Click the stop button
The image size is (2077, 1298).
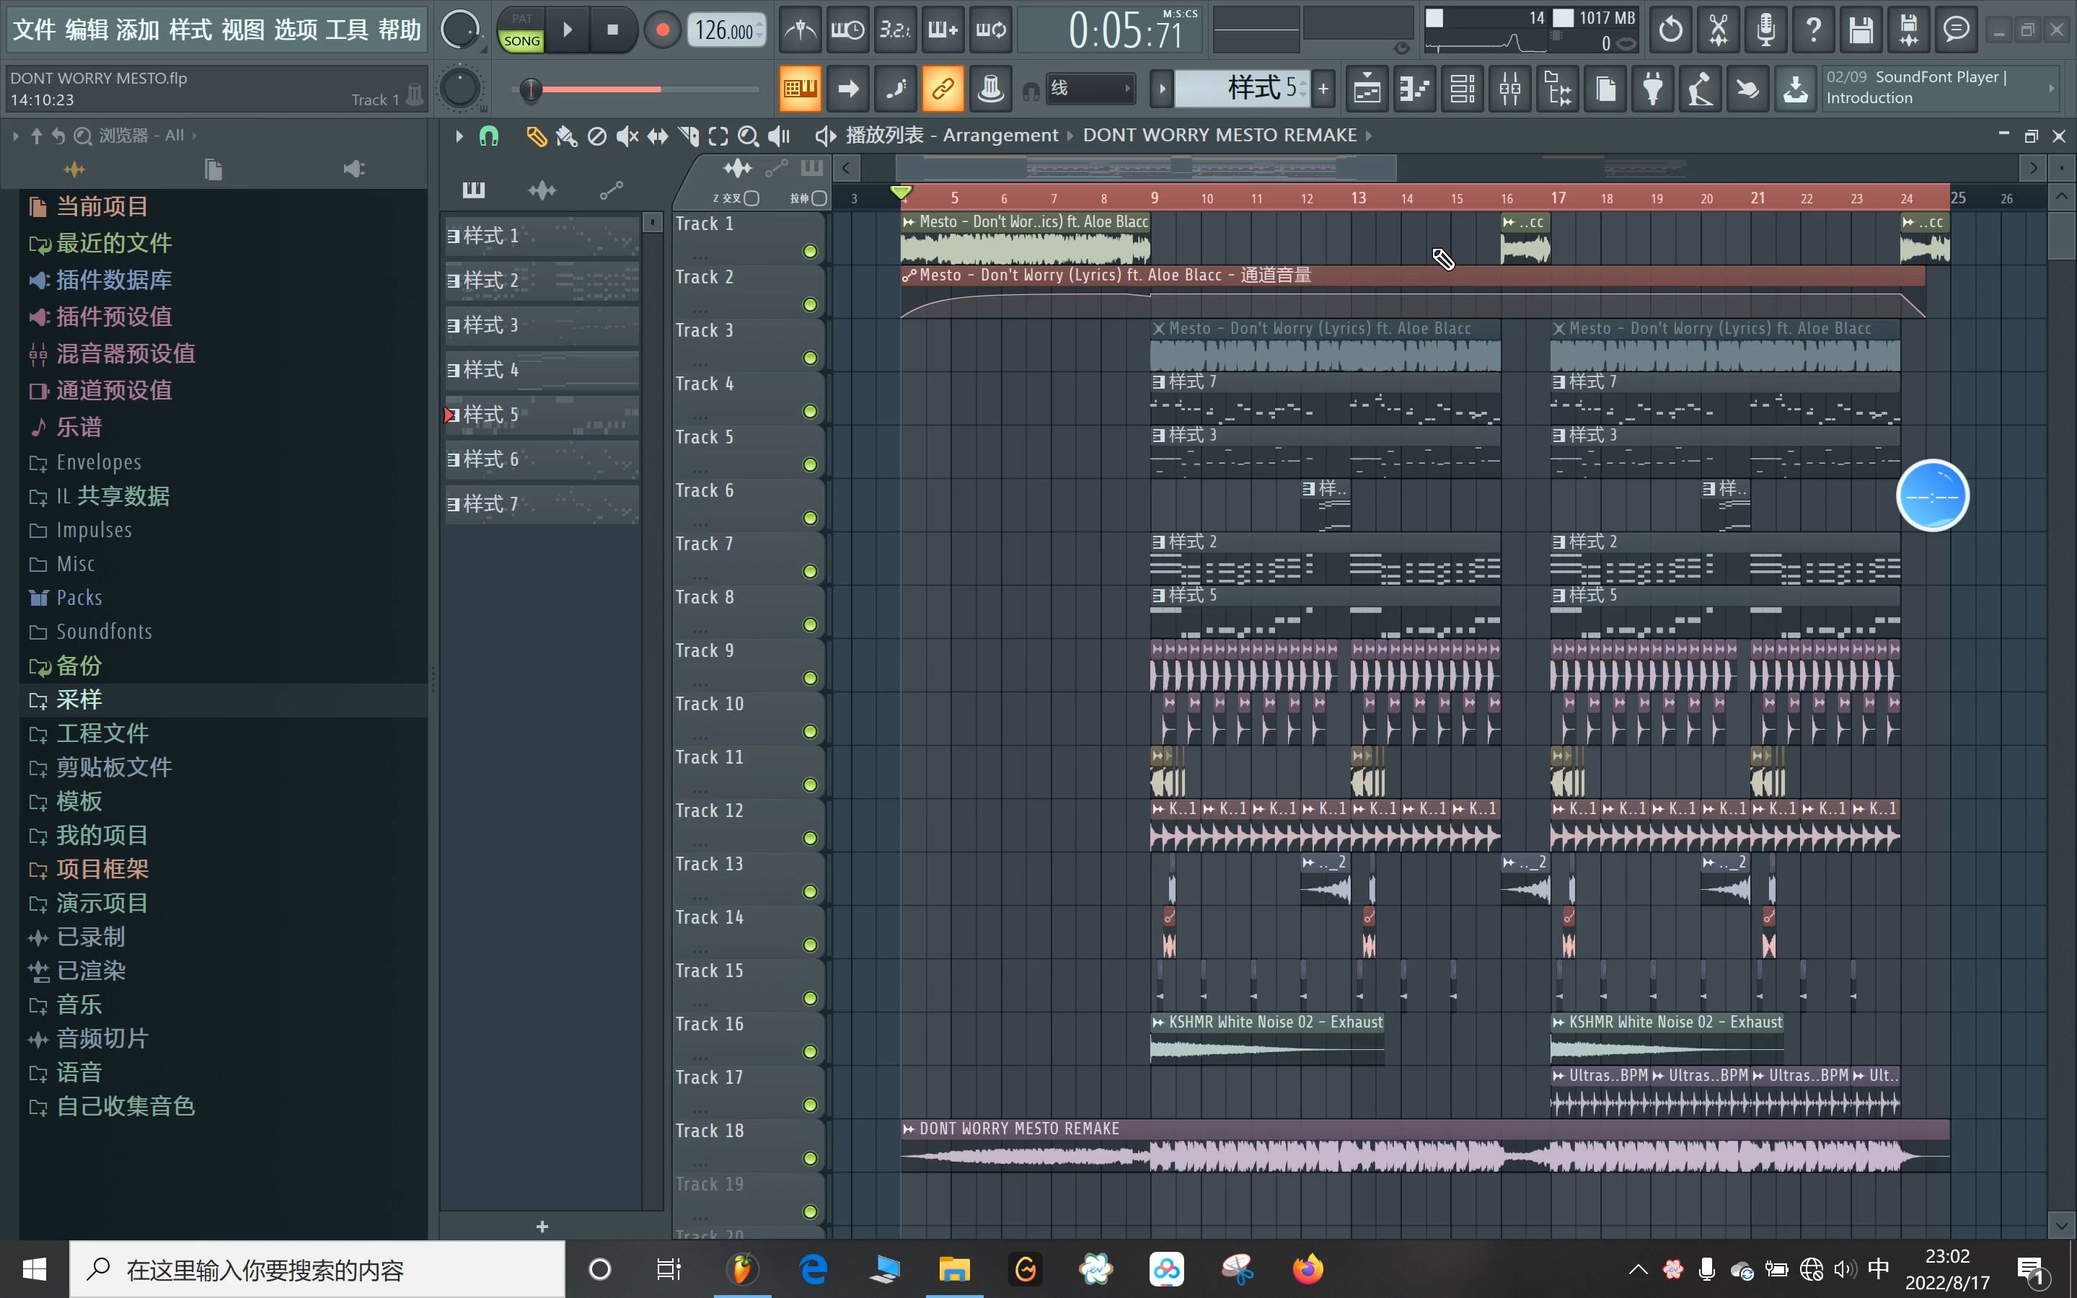[x=612, y=30]
